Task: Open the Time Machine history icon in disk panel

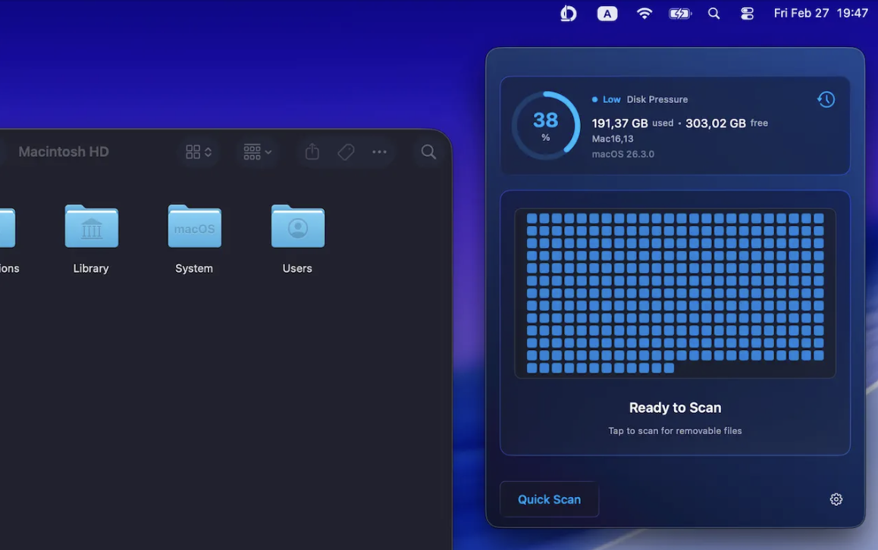Action: coord(826,98)
